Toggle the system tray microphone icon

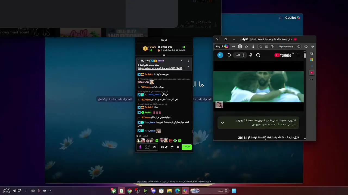(x=39, y=191)
